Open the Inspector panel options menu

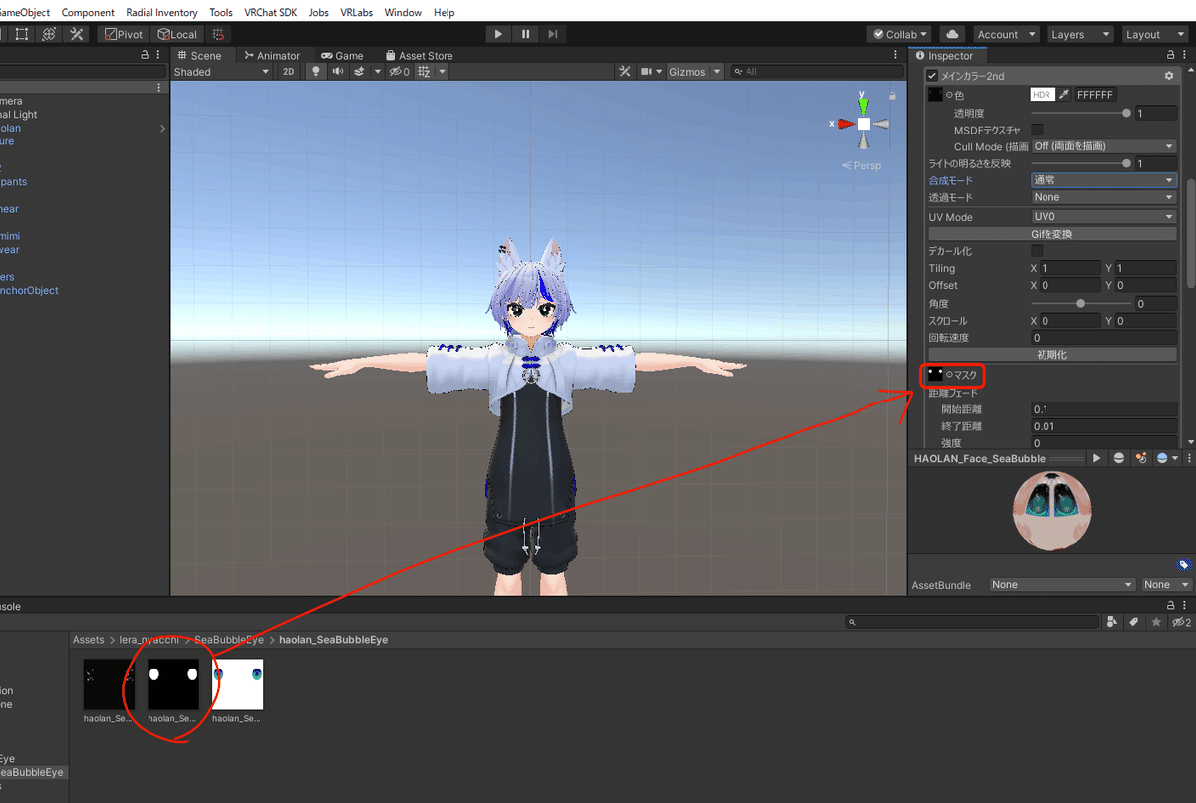click(x=1186, y=56)
